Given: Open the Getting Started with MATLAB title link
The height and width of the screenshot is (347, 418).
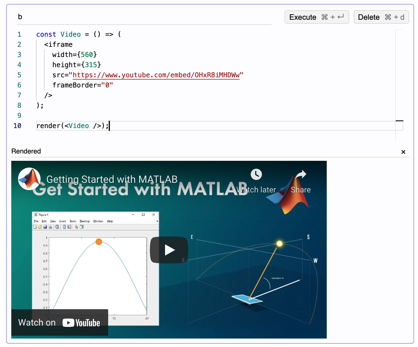Looking at the screenshot, I should click(112, 179).
